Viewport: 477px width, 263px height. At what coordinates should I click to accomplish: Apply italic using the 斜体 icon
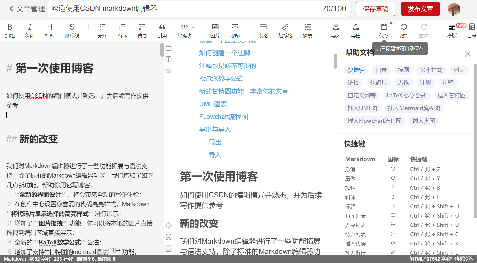point(30,31)
